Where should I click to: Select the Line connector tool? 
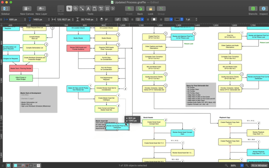(82, 8)
